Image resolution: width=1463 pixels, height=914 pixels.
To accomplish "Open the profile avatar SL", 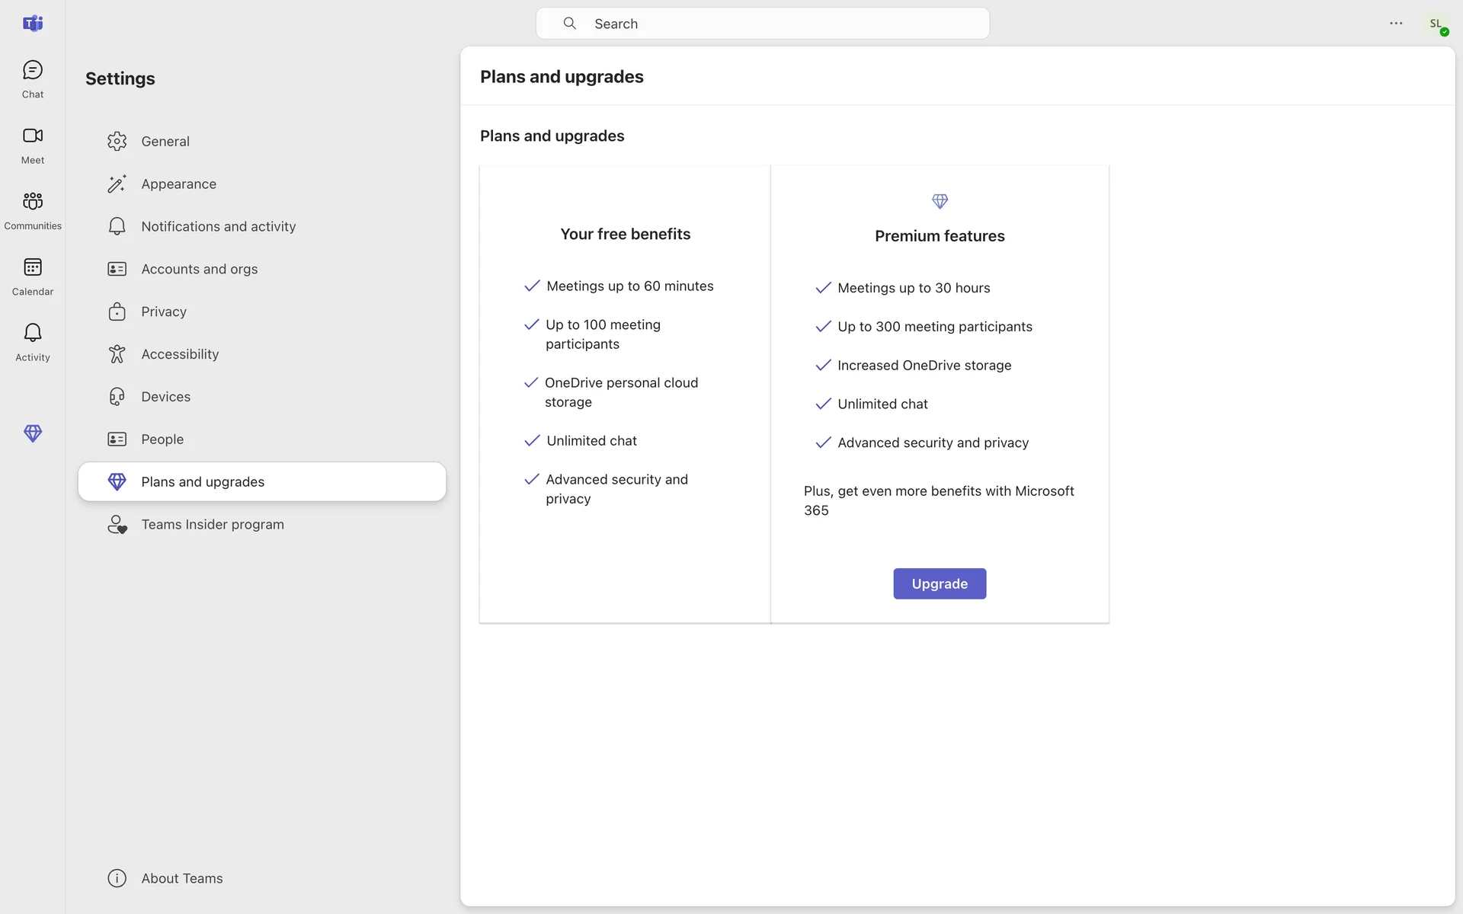I will [1436, 24].
